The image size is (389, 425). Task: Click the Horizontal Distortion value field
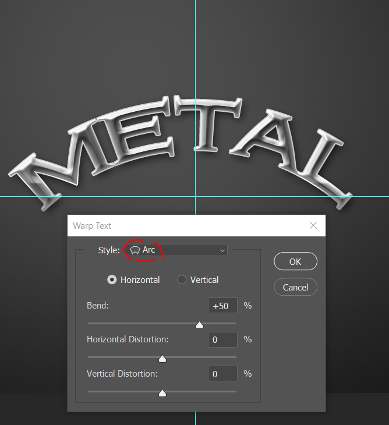click(222, 339)
